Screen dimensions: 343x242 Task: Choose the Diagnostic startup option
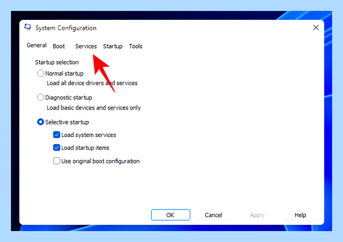pos(40,97)
